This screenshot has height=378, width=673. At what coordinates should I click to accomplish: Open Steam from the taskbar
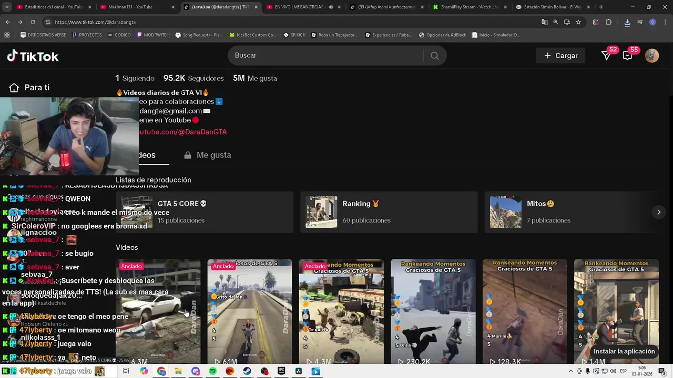pyautogui.click(x=247, y=371)
